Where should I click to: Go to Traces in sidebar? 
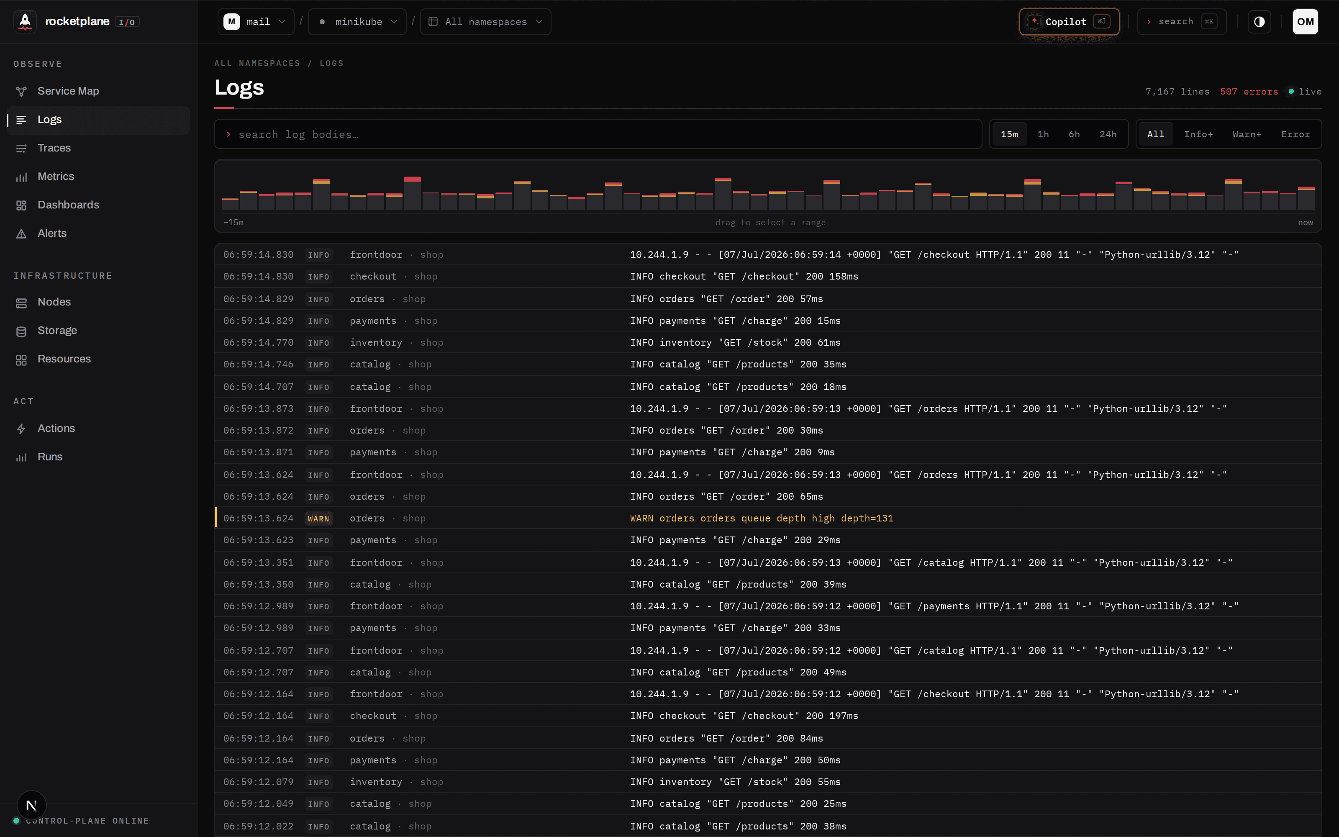coord(98,148)
